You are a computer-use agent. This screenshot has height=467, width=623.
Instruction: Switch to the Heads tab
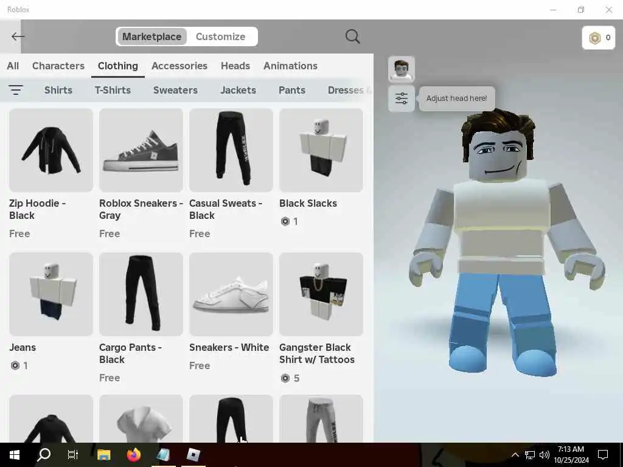point(235,66)
